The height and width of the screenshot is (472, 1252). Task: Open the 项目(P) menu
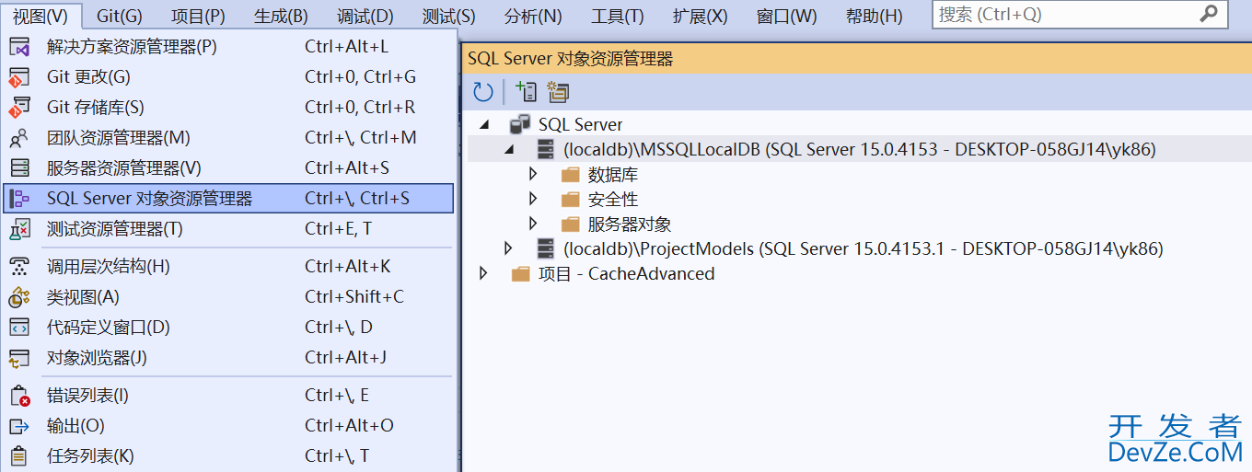(x=198, y=16)
